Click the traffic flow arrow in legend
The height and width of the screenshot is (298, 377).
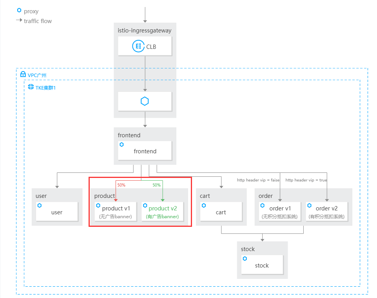point(19,20)
